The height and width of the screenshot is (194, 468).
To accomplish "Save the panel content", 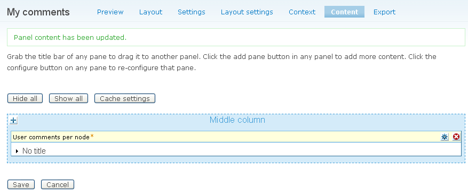I will 21,184.
